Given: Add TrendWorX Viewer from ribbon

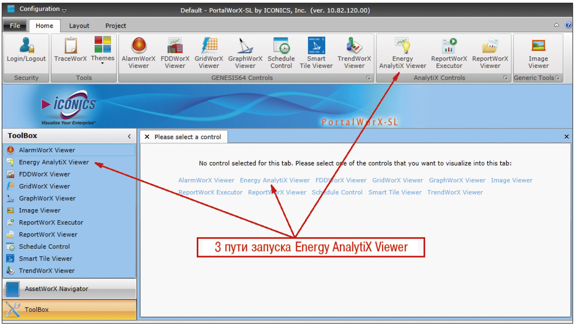Looking at the screenshot, I should pyautogui.click(x=354, y=53).
